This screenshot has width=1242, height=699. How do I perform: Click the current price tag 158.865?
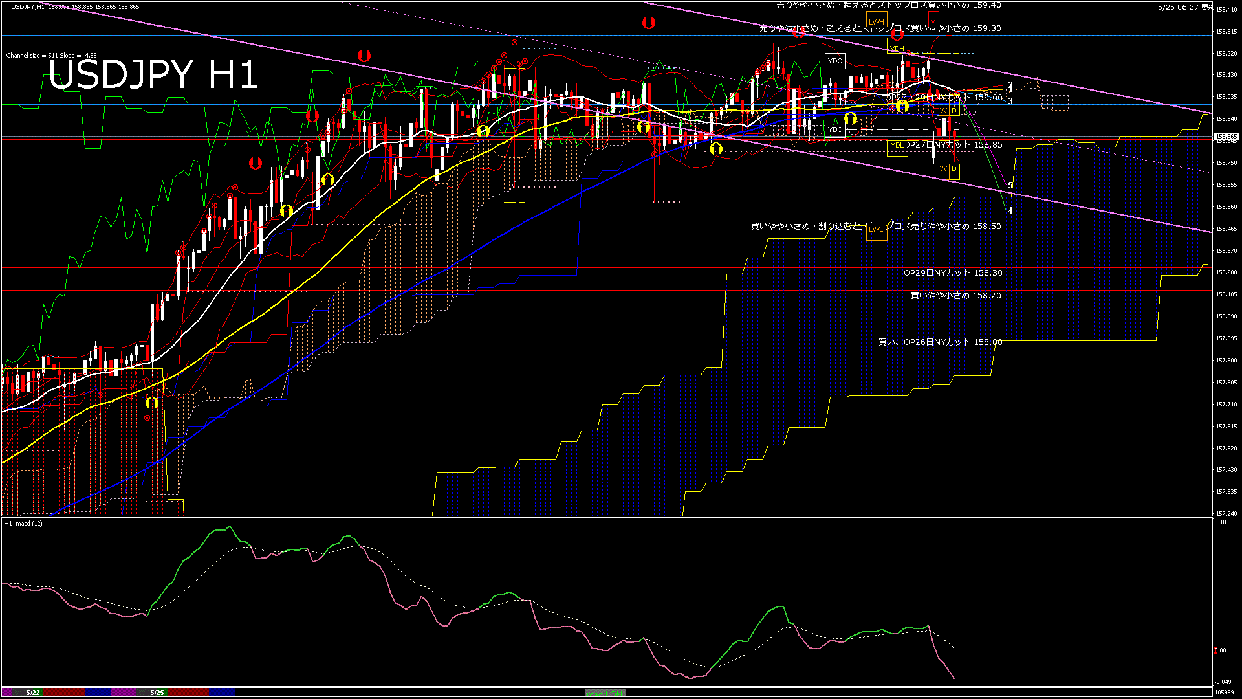click(1226, 137)
